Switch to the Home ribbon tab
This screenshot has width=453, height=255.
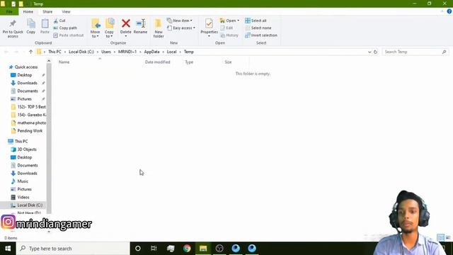[x=28, y=12]
